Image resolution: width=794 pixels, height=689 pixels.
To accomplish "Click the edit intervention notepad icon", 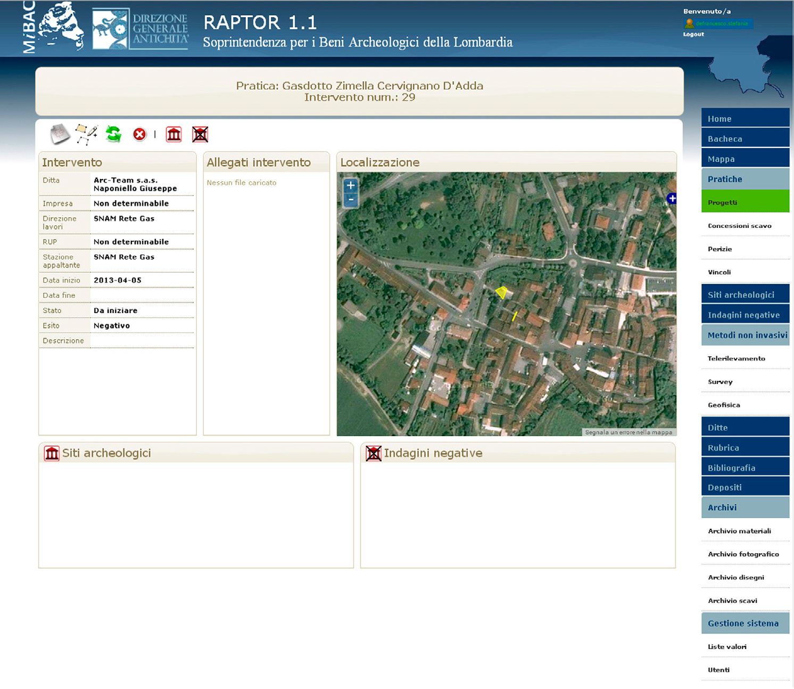I will [x=60, y=134].
